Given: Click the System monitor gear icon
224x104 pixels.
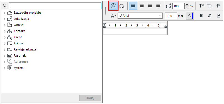Looking at the screenshot, I should (9, 68).
